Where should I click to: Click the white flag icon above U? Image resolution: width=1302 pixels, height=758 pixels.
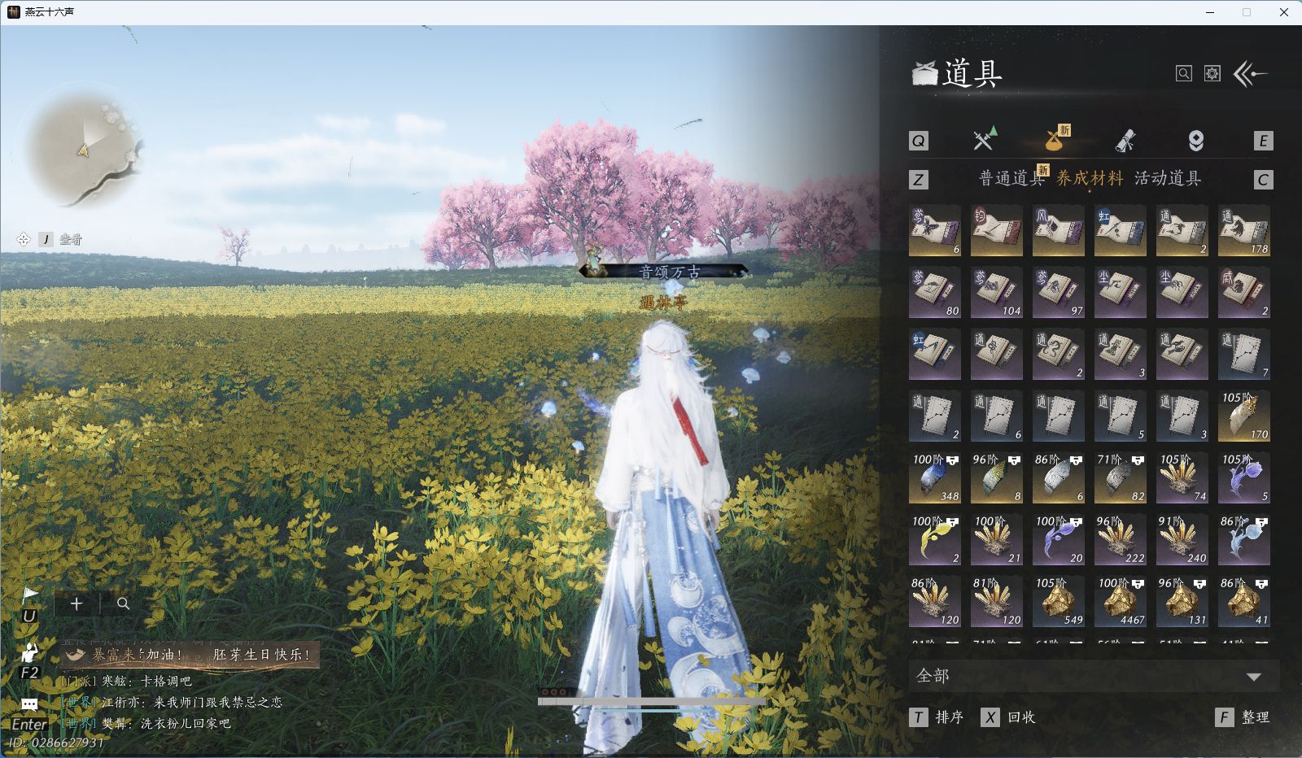tap(30, 595)
